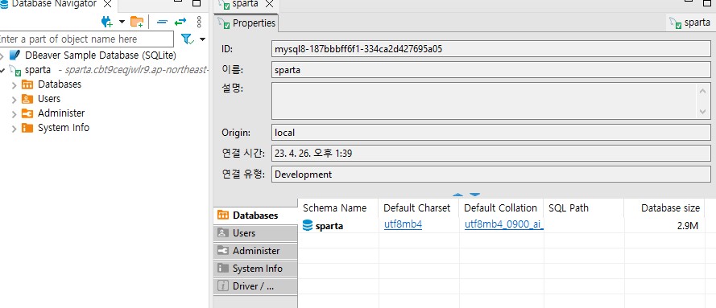Image resolution: width=716 pixels, height=308 pixels.
Task: Open the navigator view menu dots
Action: click(x=199, y=22)
